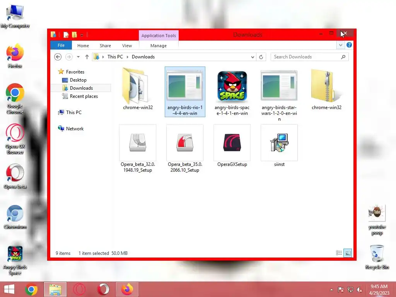
Task: Click Opera GX taskbar icon
Action: coord(79,289)
